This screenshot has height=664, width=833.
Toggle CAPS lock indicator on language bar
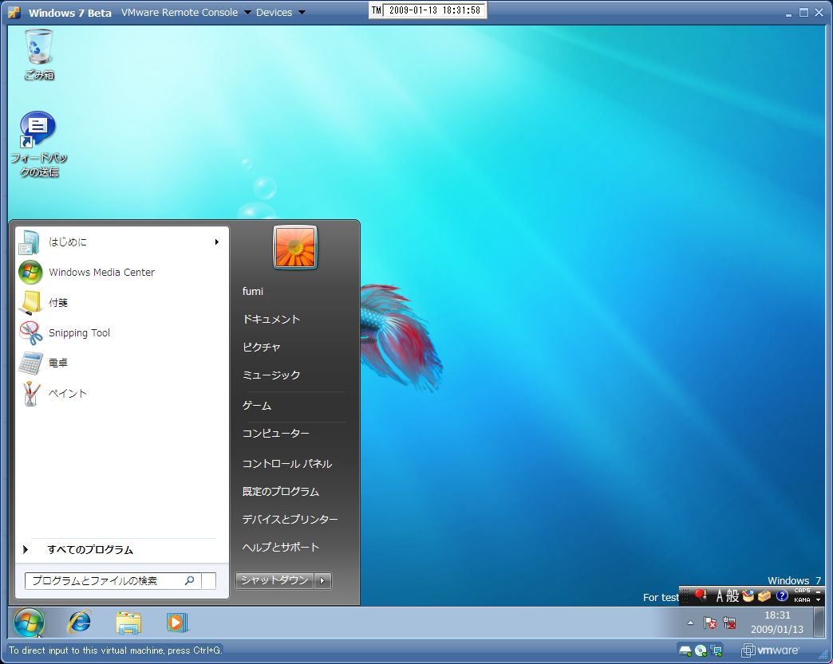pyautogui.click(x=802, y=590)
